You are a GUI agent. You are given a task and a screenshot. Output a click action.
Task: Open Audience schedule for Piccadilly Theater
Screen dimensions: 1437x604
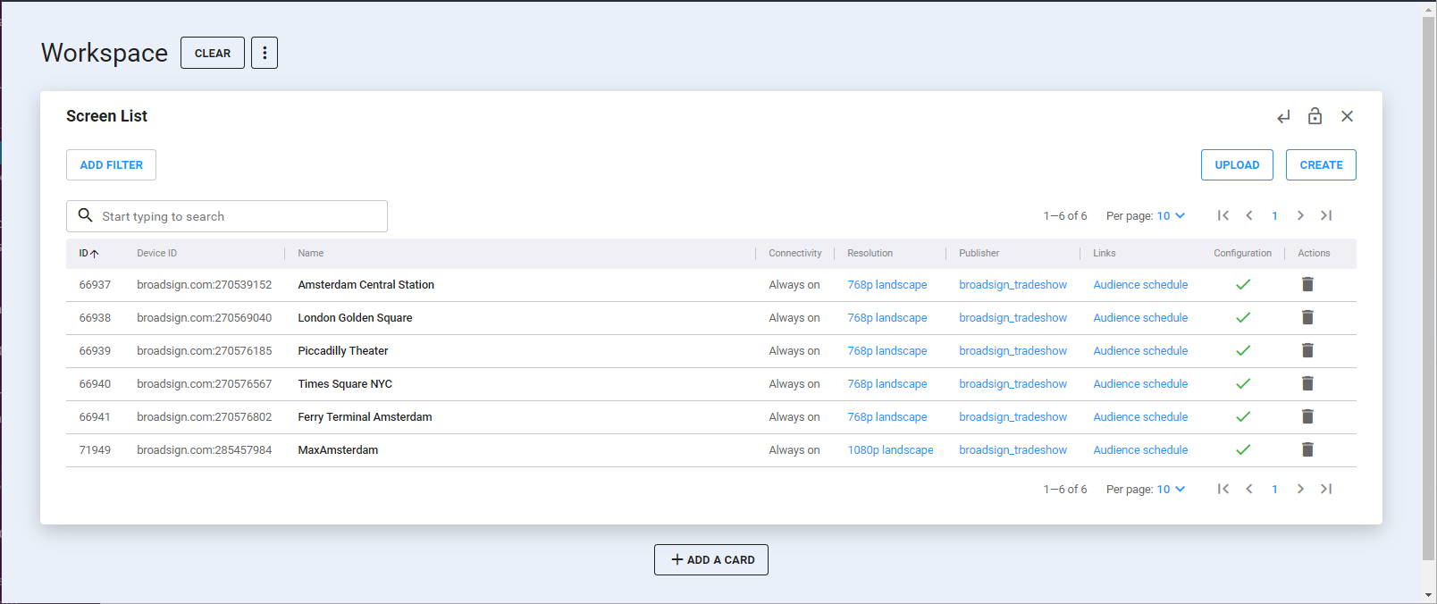point(1140,351)
